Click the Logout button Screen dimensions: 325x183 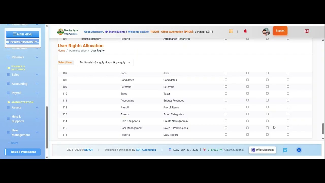280,30
